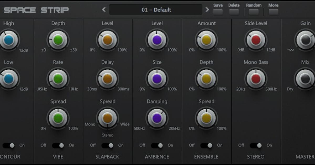Image resolution: width=315 pixels, height=165 pixels.
Task: Toggle the Ensemble section to Off
Action: pyautogui.click(x=206, y=145)
